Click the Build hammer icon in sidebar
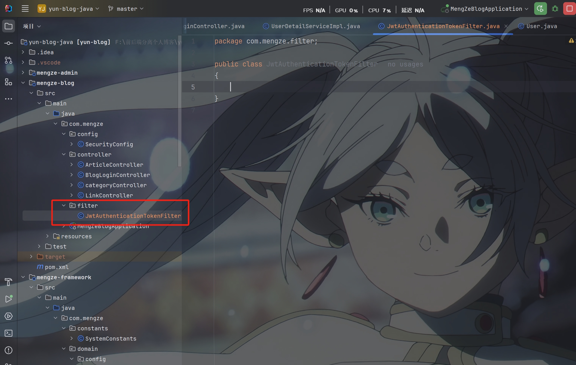This screenshot has width=576, height=365. pos(9,282)
